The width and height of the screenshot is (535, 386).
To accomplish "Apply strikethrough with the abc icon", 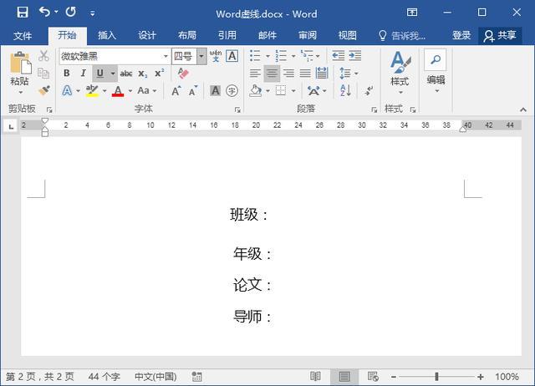I will (126, 74).
